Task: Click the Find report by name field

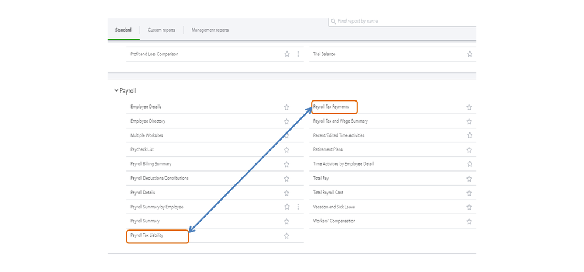Action: click(403, 21)
